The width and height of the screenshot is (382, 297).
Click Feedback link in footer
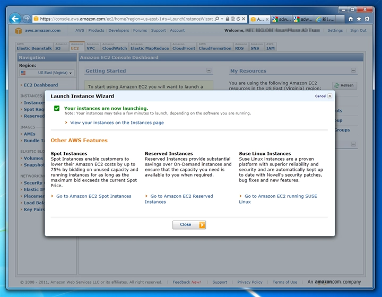tap(181, 282)
